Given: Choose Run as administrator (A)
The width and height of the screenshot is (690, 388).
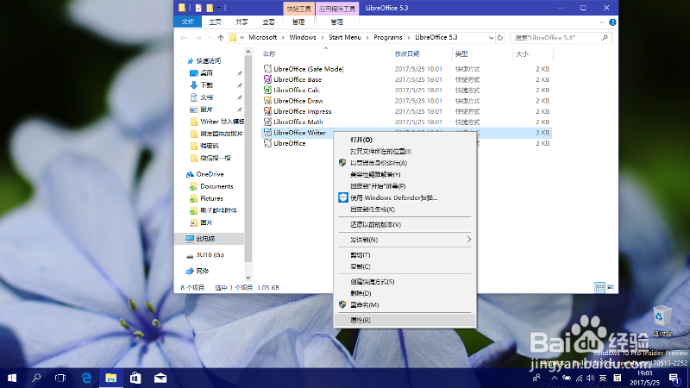Looking at the screenshot, I should (x=405, y=163).
